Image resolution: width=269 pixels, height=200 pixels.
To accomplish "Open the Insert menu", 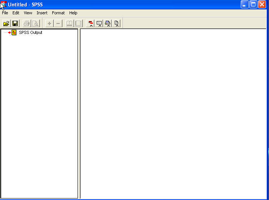I will pyautogui.click(x=42, y=13).
